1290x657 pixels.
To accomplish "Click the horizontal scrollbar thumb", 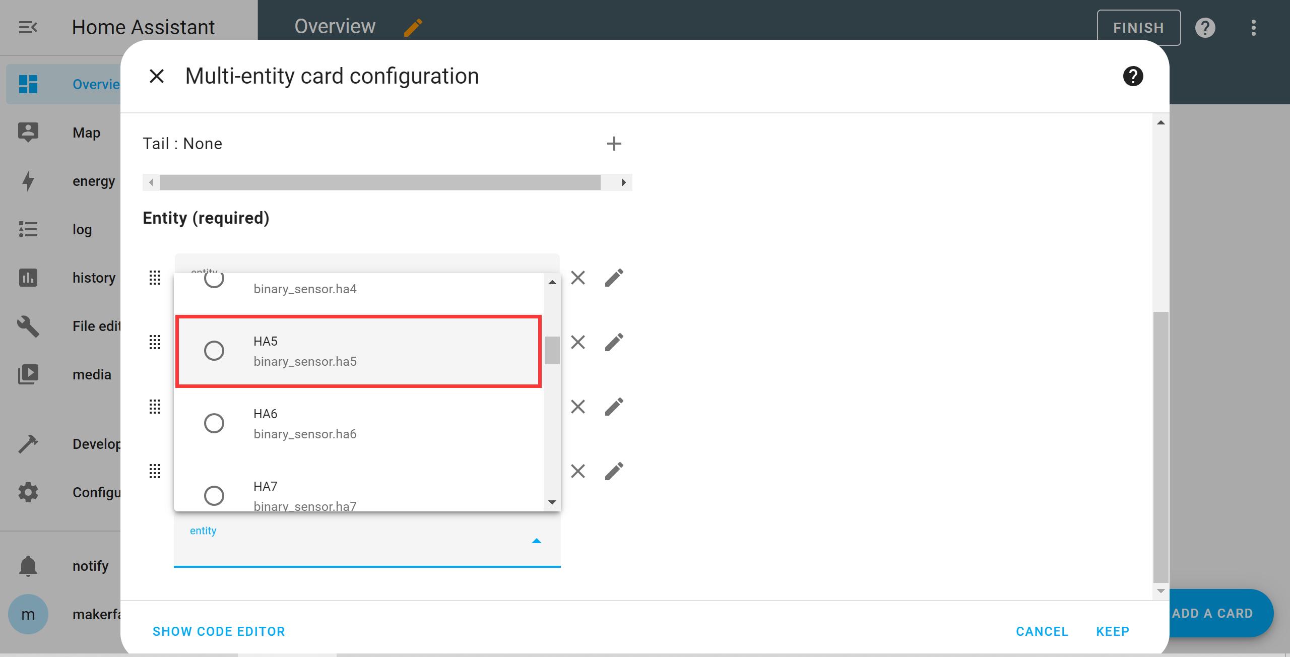I will point(380,182).
